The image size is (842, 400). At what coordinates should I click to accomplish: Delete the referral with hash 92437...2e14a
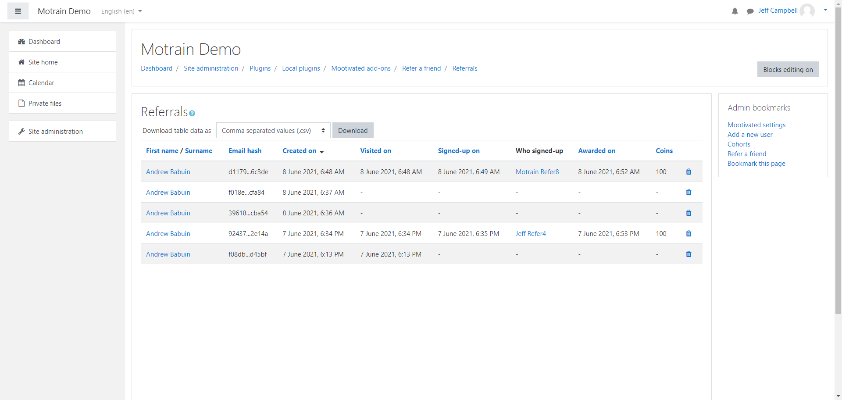(x=689, y=234)
